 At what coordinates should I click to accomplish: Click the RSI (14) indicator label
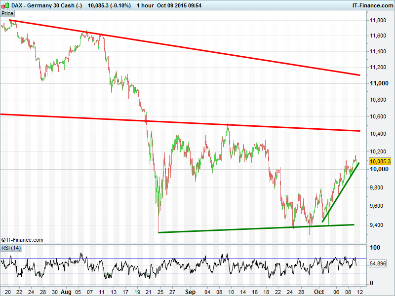click(11, 248)
